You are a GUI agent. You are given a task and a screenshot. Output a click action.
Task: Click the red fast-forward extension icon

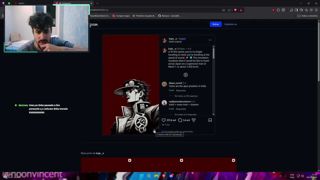coord(273,10)
